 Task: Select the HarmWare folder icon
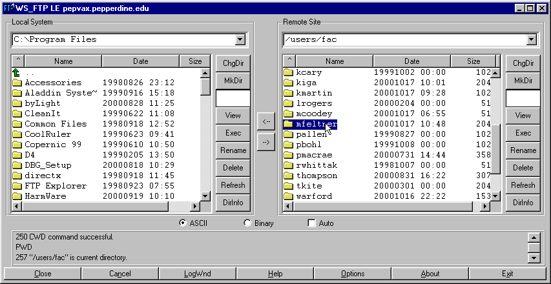click(x=17, y=196)
